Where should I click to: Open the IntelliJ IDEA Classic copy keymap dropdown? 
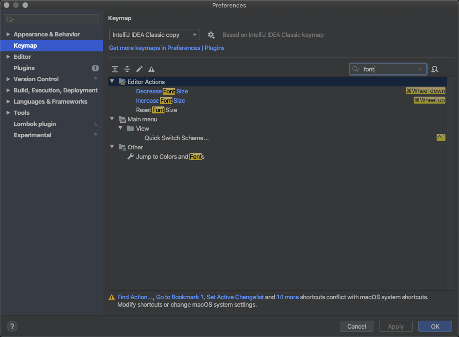tap(155, 35)
